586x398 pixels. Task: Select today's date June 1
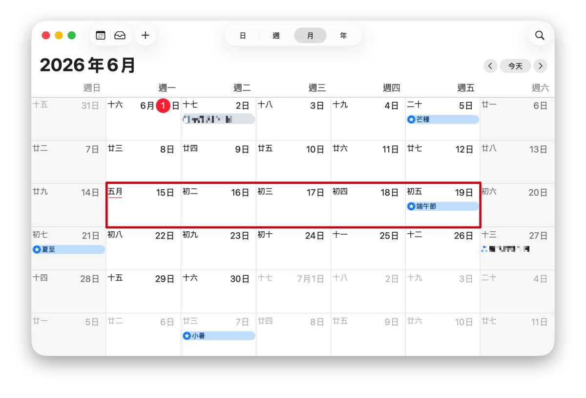[x=163, y=106]
